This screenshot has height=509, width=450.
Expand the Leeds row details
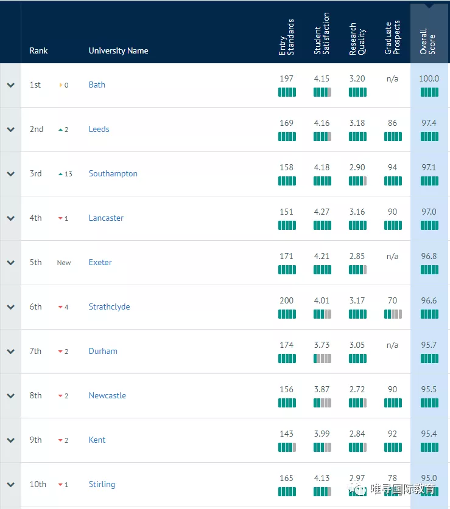point(11,130)
